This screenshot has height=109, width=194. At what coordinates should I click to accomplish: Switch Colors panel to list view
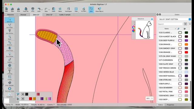[x=185, y=24]
